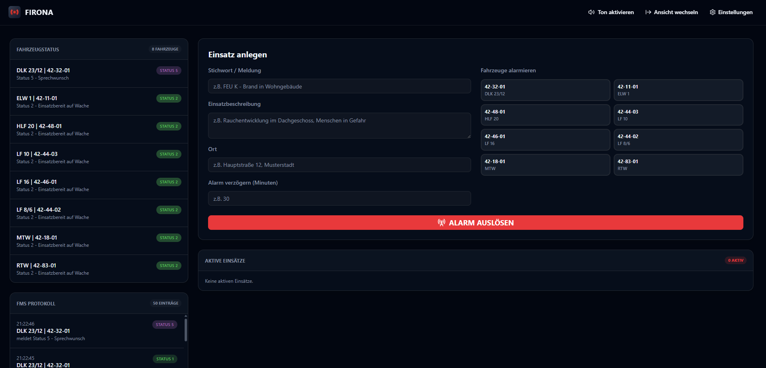
Task: Click the 0 AKTIV badge
Action: (x=735, y=260)
